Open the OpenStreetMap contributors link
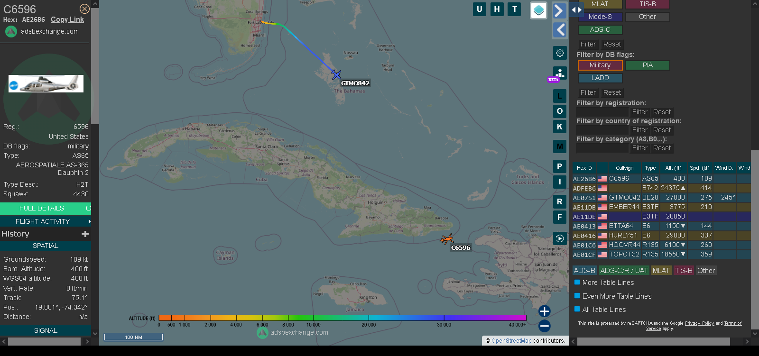 (x=511, y=341)
